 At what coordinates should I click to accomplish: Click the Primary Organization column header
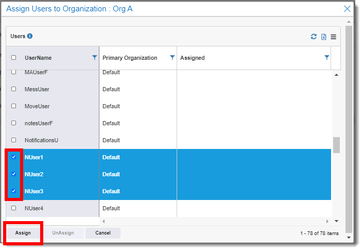coord(130,58)
